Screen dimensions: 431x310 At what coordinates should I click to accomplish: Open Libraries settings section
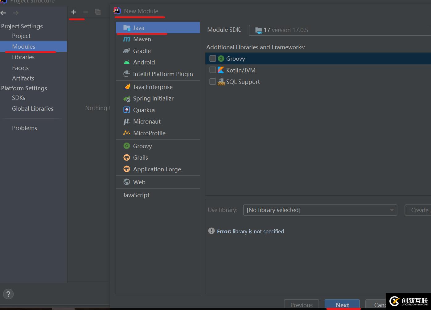coord(23,57)
